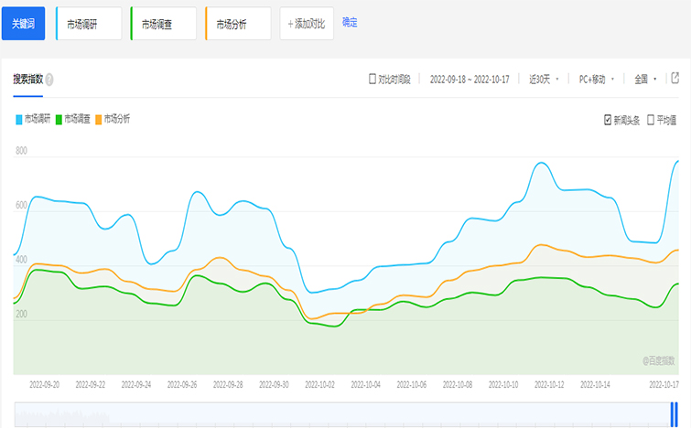691x428 pixels.
Task: Toggle the 市场调查 green legend marker
Action: point(59,119)
